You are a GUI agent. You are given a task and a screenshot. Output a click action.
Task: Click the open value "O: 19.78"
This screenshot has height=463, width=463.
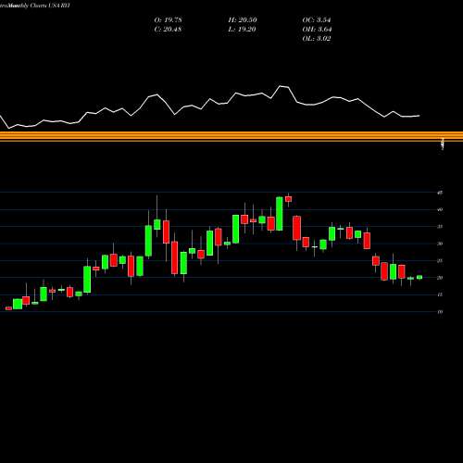(x=168, y=20)
